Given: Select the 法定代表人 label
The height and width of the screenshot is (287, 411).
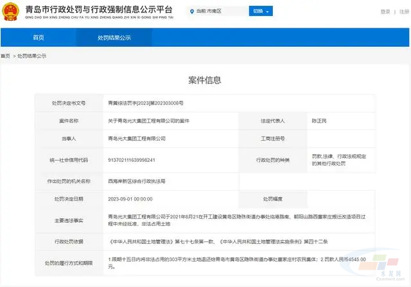Looking at the screenshot, I should [x=272, y=121].
